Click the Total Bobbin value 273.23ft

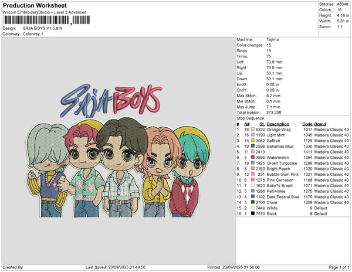[x=274, y=113]
